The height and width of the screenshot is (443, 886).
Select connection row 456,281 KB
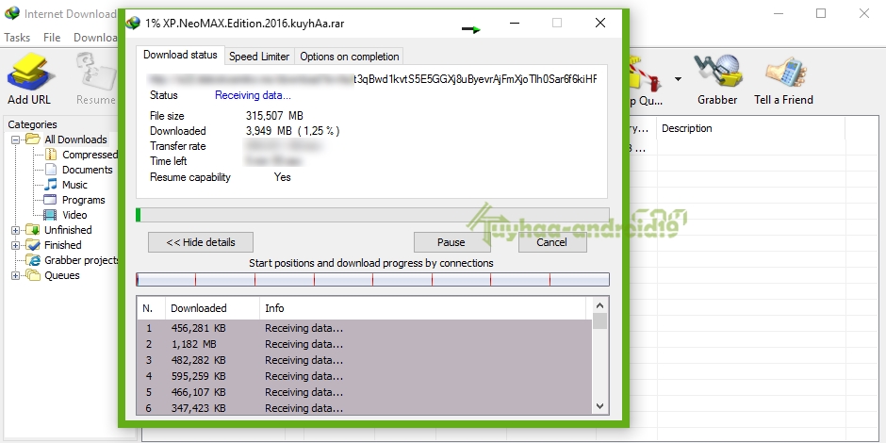[x=364, y=328]
